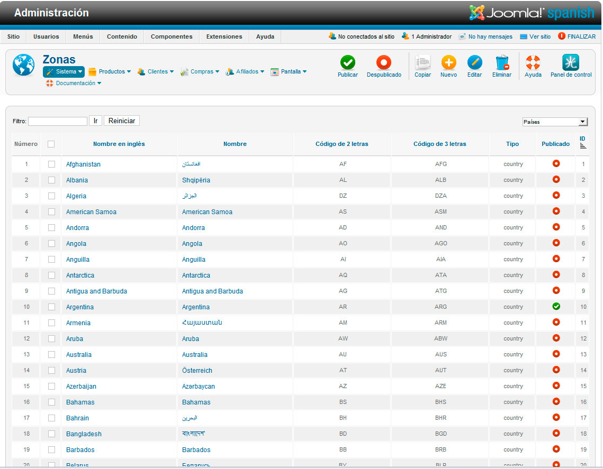
Task: Expand the Documentación submenu
Action: coord(74,83)
